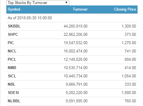Open the PICL stock symbol link
The width and height of the screenshot is (143, 106).
12,59
